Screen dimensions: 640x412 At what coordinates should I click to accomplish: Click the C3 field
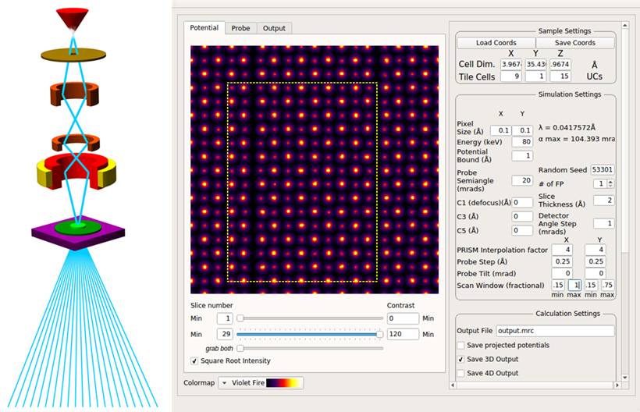tap(522, 217)
